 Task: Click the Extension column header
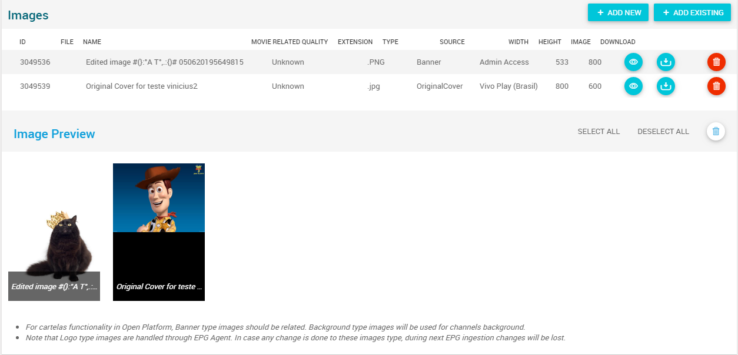(355, 42)
